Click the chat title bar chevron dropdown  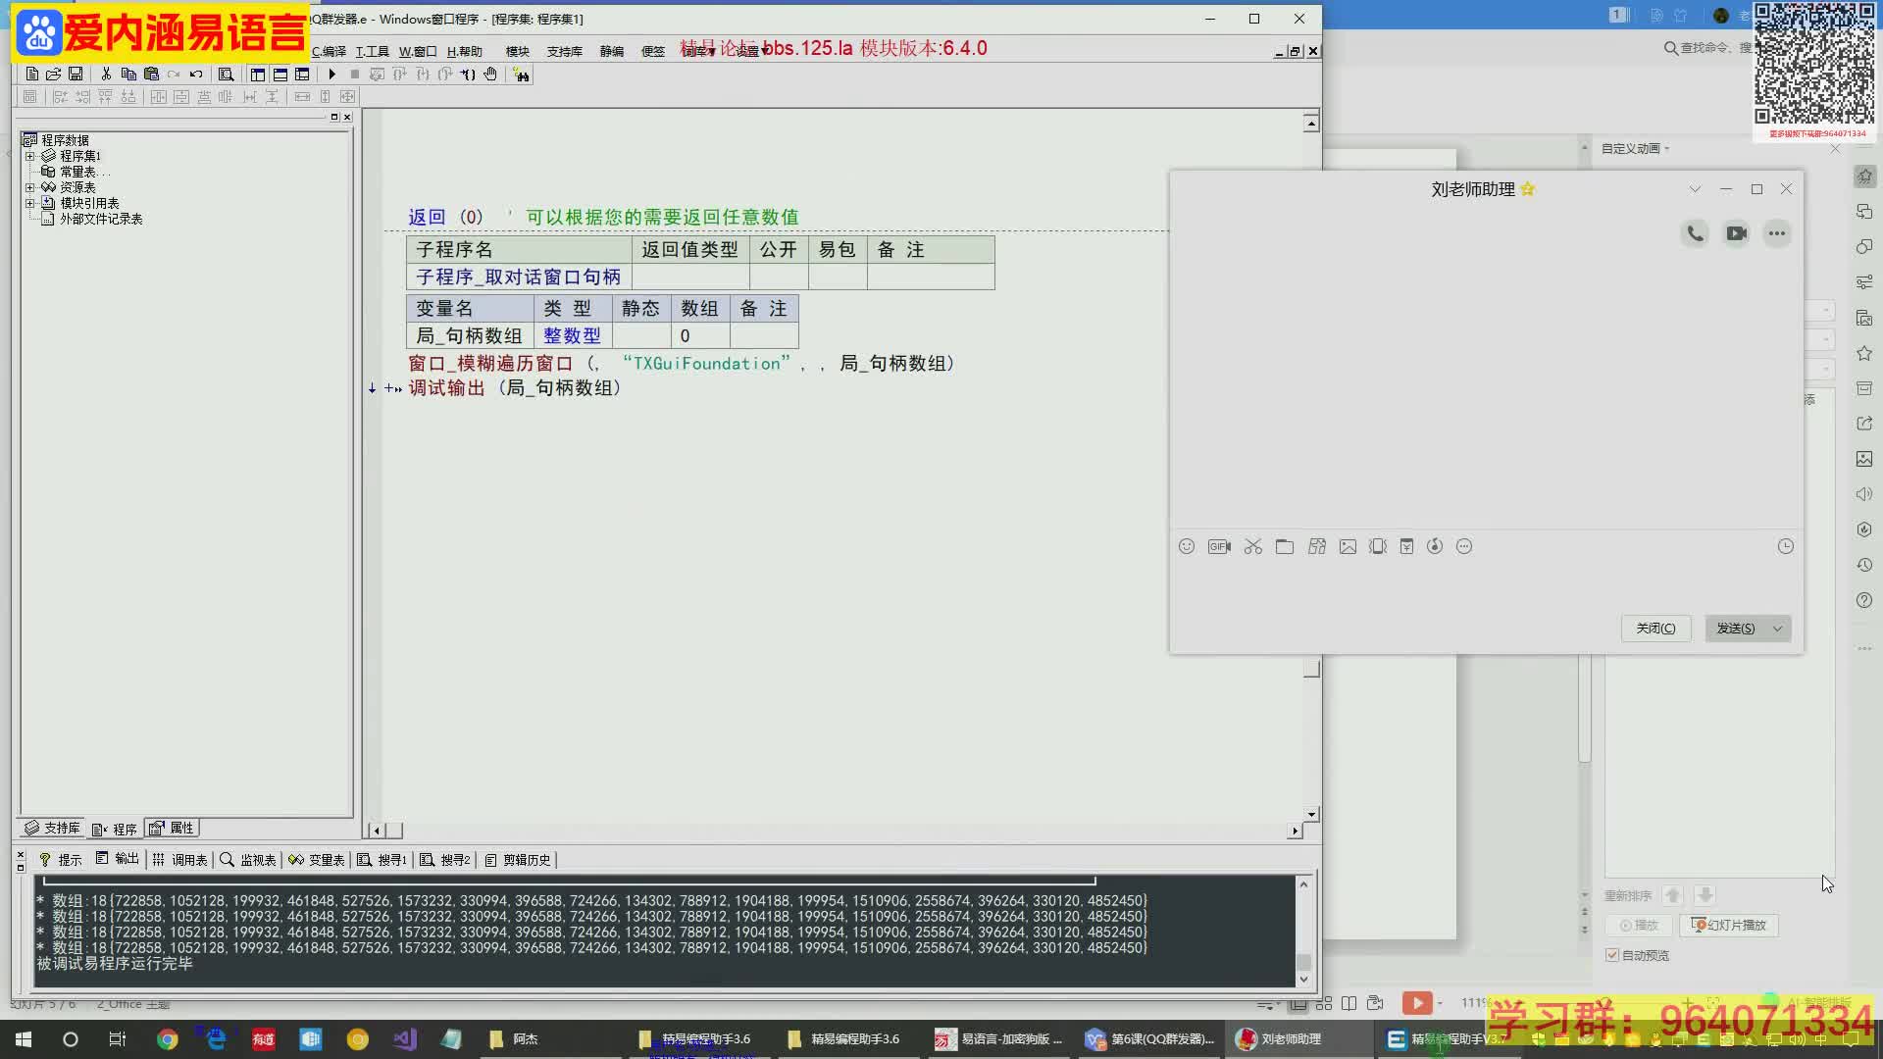[1695, 189]
